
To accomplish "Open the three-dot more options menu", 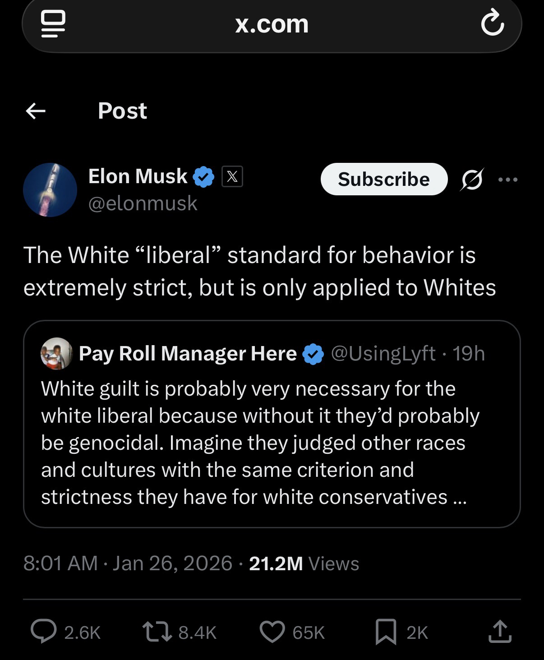I will click(508, 180).
